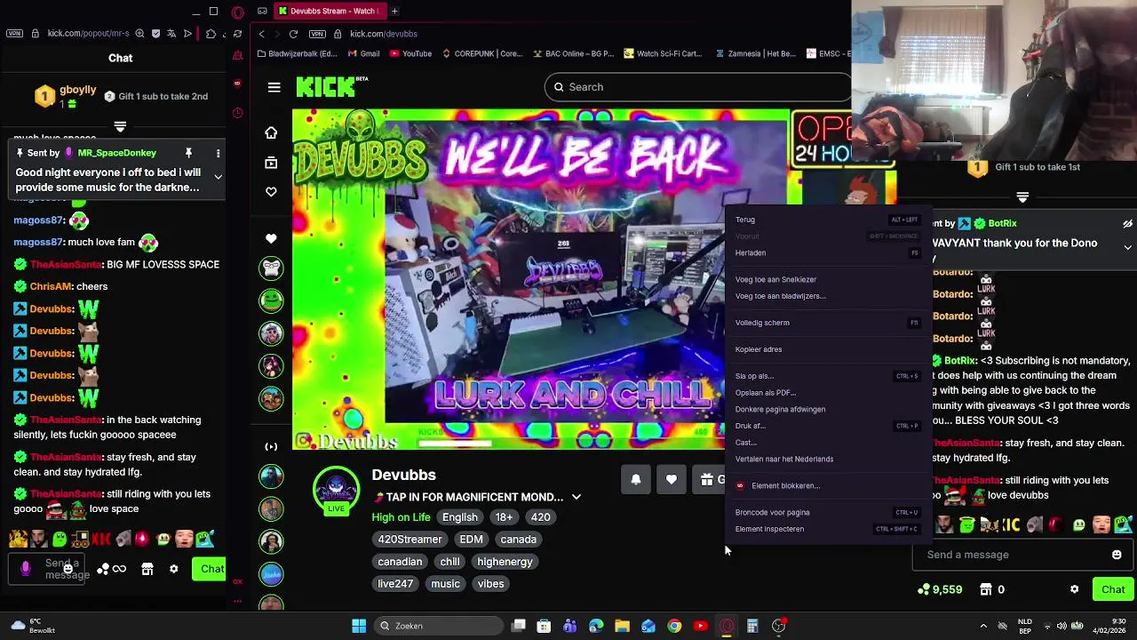Screen dimensions: 1137x640
Task: Choose Broncode voor pagina menu item
Action: point(827,512)
